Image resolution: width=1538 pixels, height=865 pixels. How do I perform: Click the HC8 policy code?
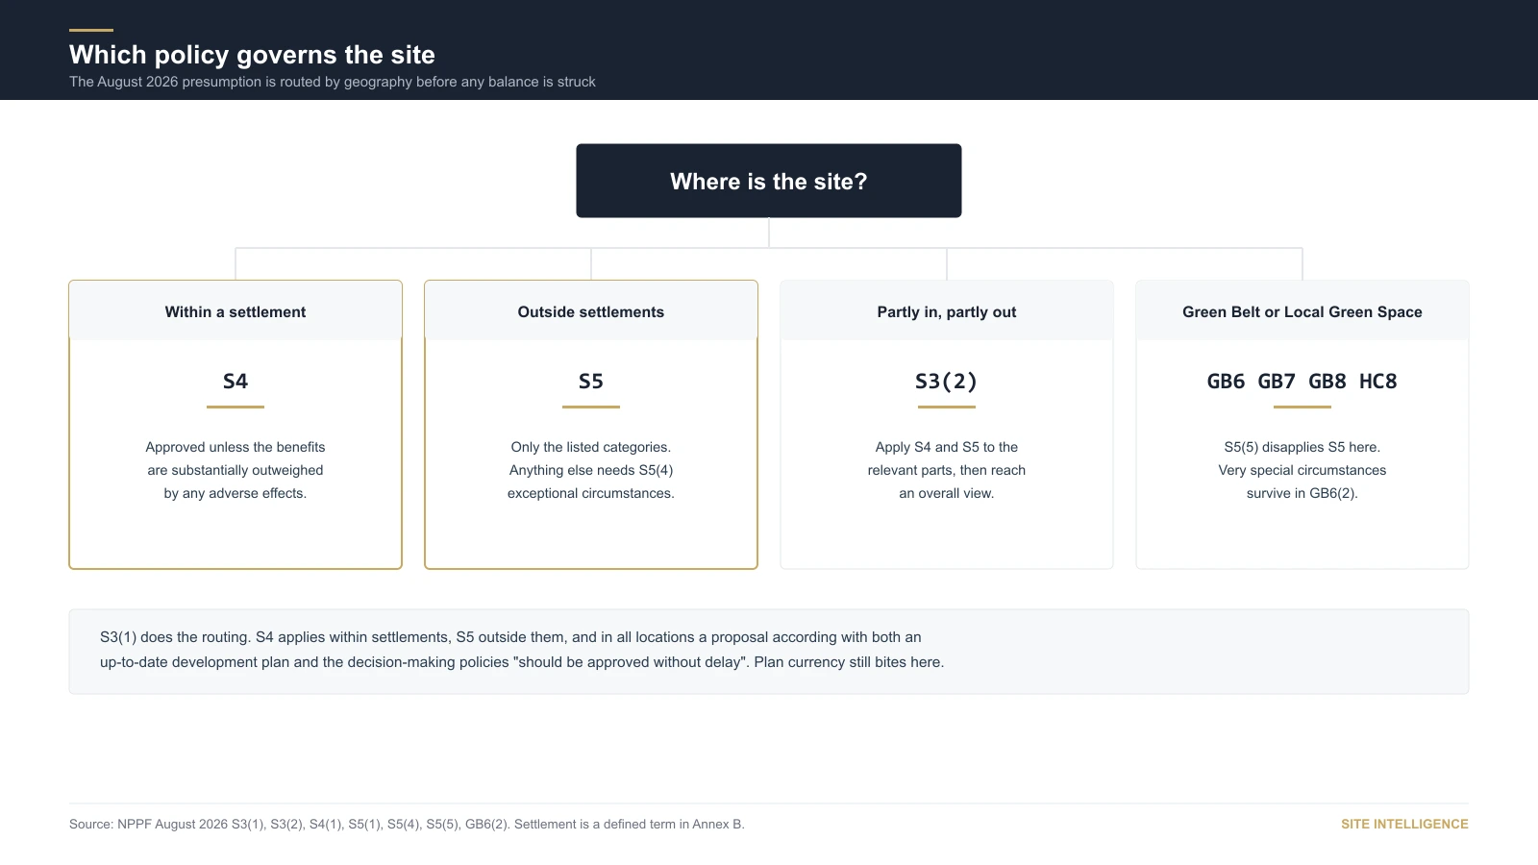pyautogui.click(x=1378, y=382)
